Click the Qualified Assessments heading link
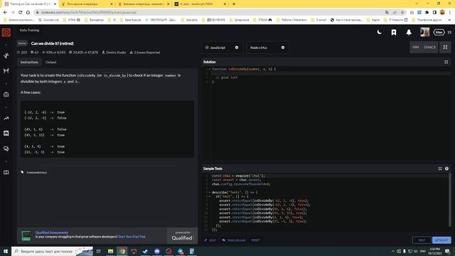The width and height of the screenshot is (455, 256). (52, 233)
